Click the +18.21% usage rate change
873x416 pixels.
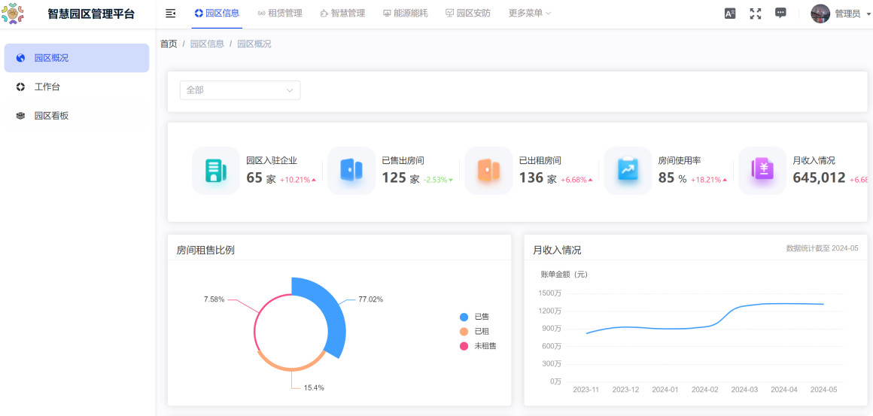(x=709, y=180)
